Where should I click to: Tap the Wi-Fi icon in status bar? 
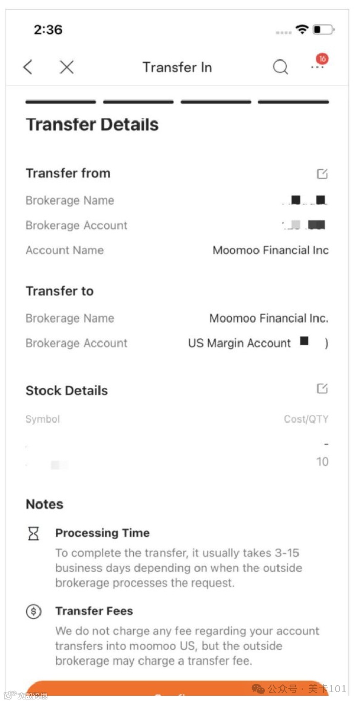(302, 29)
